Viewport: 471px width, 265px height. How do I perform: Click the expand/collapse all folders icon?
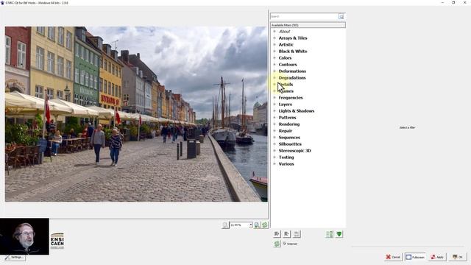pyautogui.click(x=330, y=234)
